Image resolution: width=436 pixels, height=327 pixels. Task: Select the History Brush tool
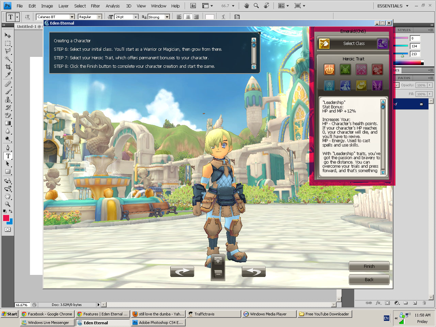(7, 108)
